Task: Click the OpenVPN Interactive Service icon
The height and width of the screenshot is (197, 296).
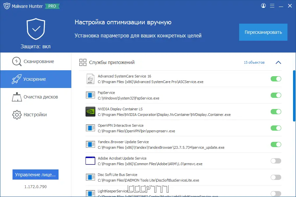Action: 90,128
